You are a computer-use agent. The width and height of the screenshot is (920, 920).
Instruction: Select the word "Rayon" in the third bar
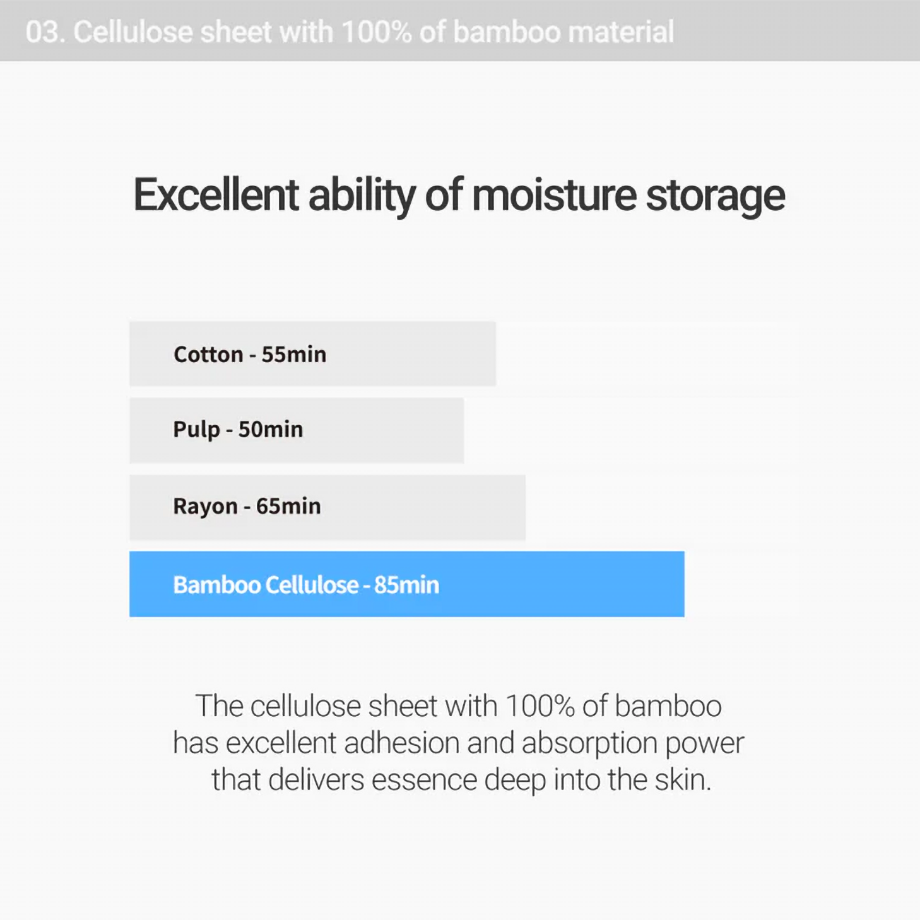(205, 507)
